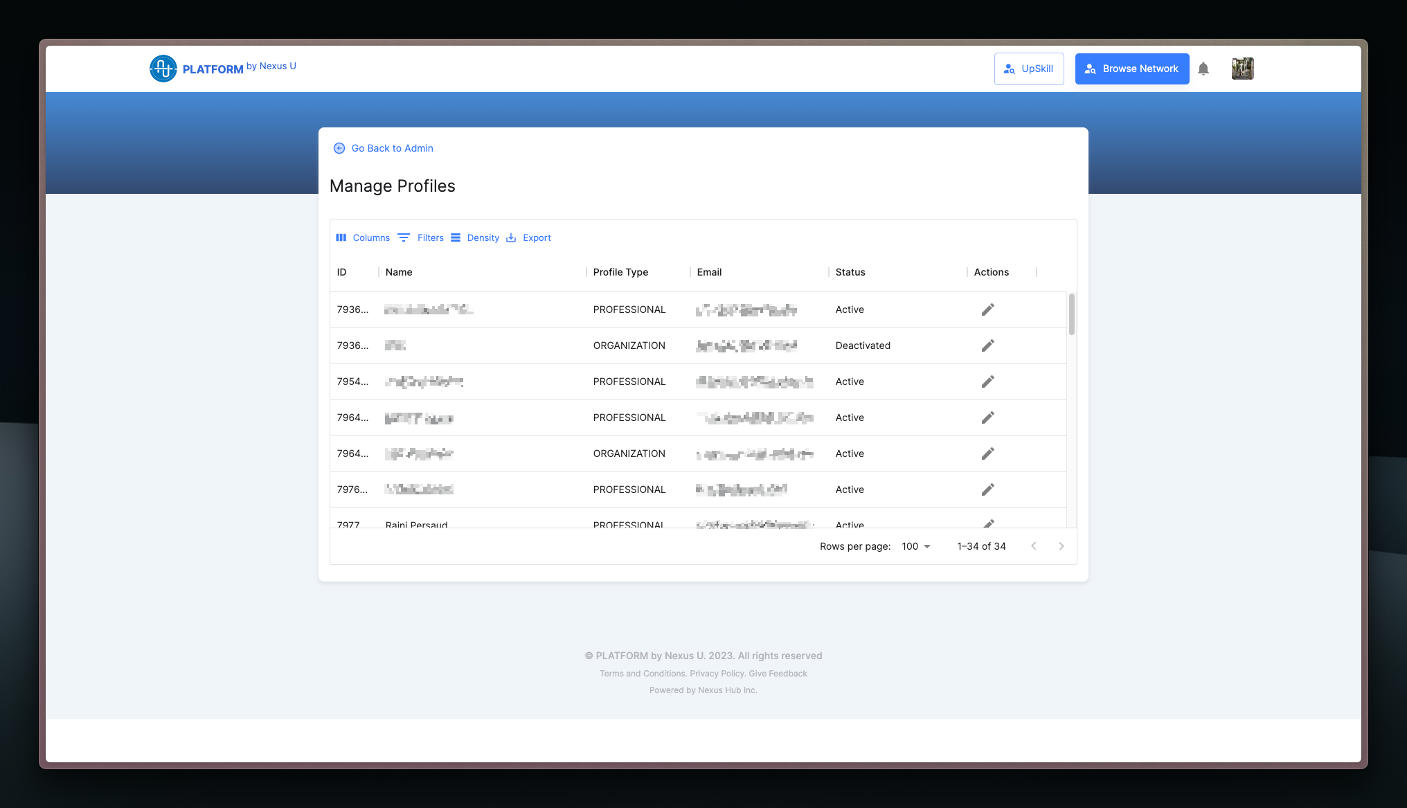Open the Columns panel icon
The image size is (1407, 808).
tap(341, 237)
